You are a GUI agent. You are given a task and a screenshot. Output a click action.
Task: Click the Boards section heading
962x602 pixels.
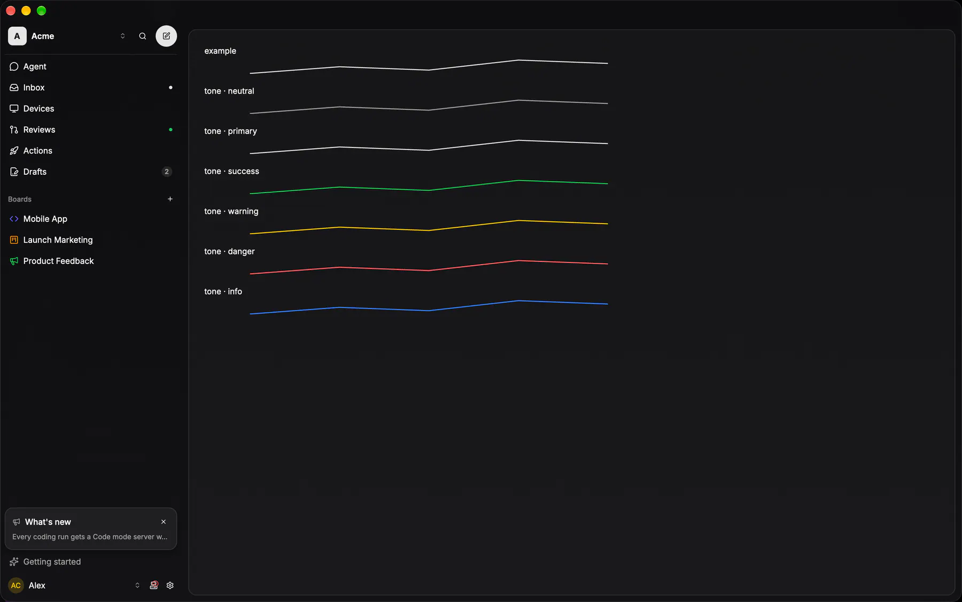20,199
